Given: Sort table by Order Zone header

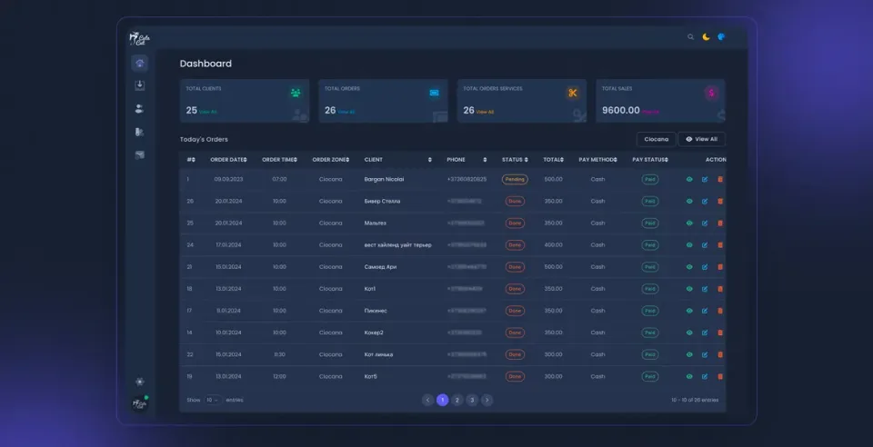Looking at the screenshot, I should pos(331,160).
